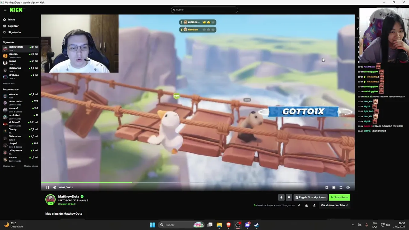Click Regala Suscripciones button
Screen dimensions: 409x230
tap(311, 197)
